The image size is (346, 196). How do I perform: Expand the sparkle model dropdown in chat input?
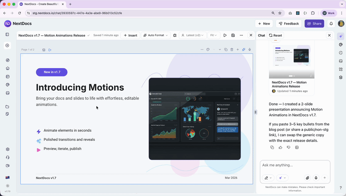coord(282,178)
